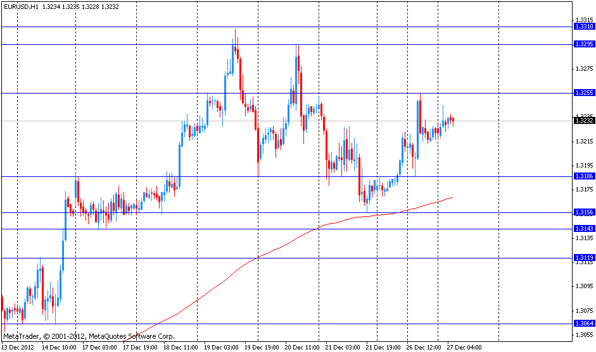The height and width of the screenshot is (352, 596).
Task: Click the 1.3095 price axis value
Action: 584,286
